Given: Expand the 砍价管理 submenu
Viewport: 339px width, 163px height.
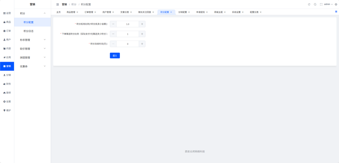Looking at the screenshot, I should click(x=33, y=49).
